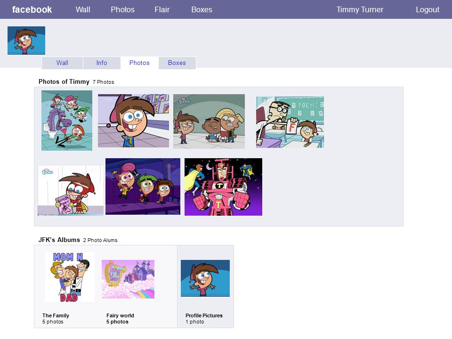Click the 'JFK's Albums' heading

click(x=59, y=240)
